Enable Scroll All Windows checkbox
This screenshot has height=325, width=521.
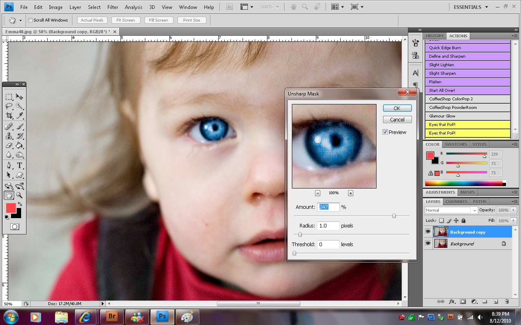30,20
